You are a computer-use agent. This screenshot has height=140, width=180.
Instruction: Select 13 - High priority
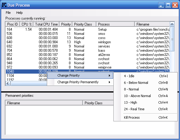point(145,102)
